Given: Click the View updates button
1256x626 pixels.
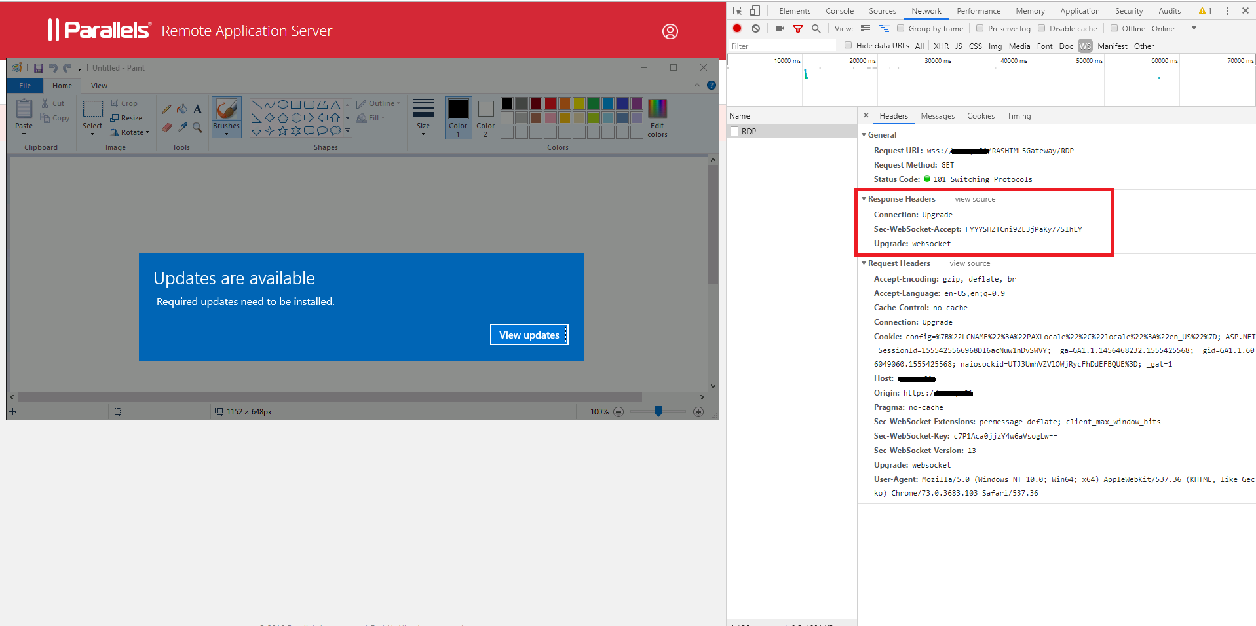Looking at the screenshot, I should [x=529, y=335].
